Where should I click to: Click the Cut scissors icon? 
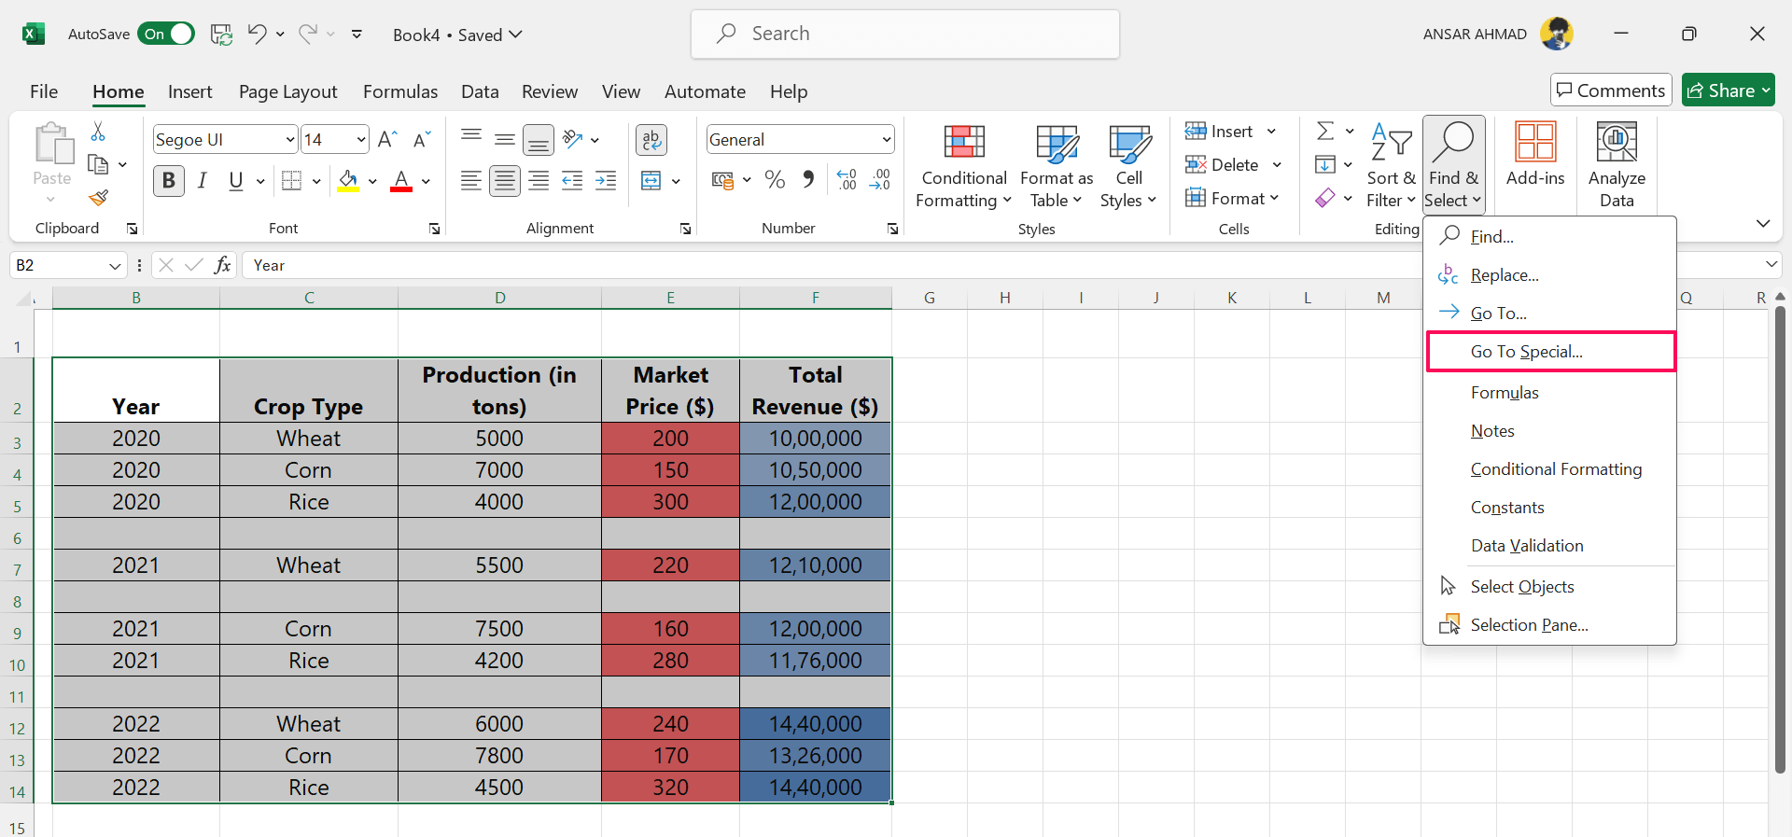98,132
